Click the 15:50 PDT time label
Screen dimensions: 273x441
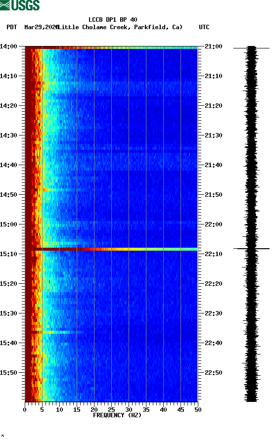[x=8, y=373]
